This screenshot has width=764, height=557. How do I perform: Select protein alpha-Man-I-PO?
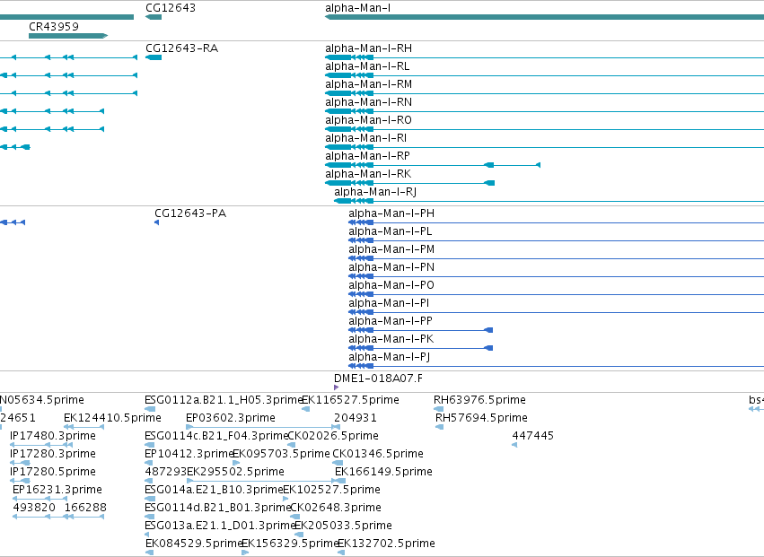[x=391, y=285]
